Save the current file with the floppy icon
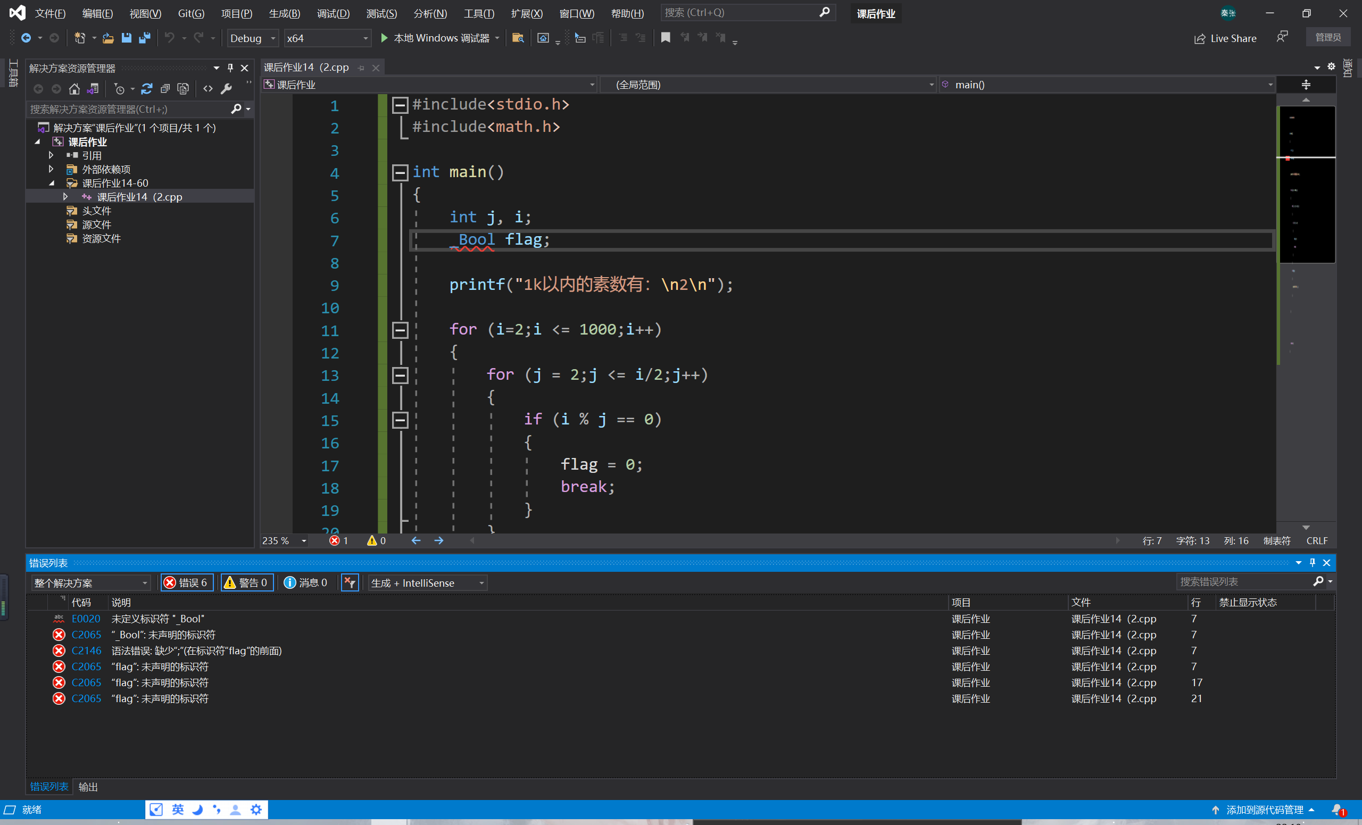 127,38
